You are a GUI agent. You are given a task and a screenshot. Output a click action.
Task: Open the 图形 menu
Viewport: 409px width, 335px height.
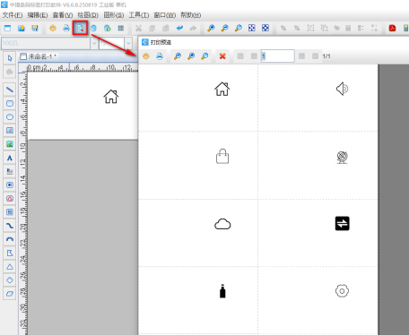tap(114, 15)
